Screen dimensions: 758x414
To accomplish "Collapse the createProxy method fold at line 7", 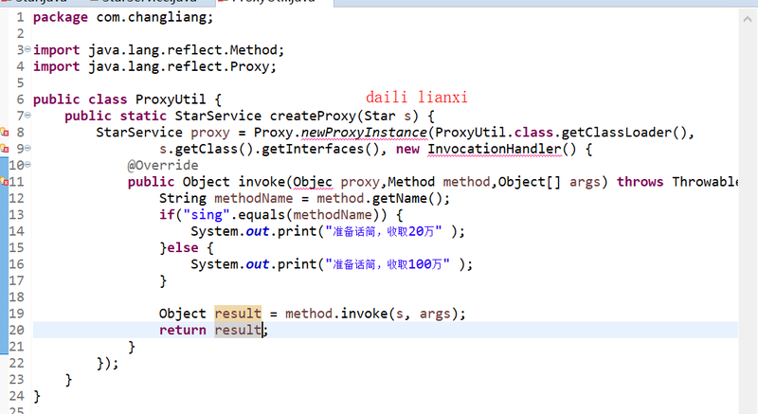I will pyautogui.click(x=27, y=115).
